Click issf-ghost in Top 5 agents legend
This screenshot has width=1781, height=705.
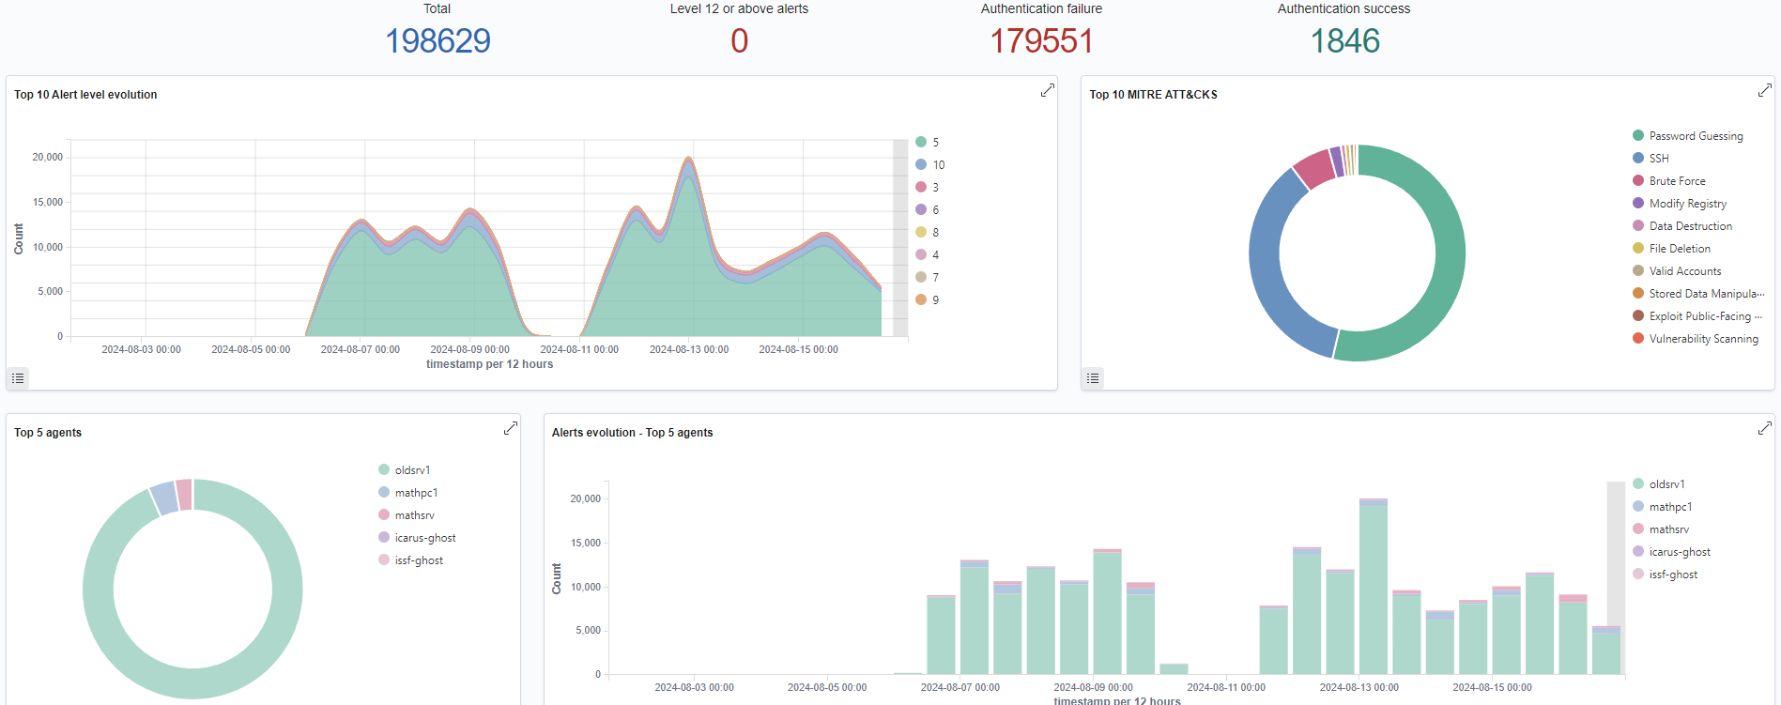(411, 560)
